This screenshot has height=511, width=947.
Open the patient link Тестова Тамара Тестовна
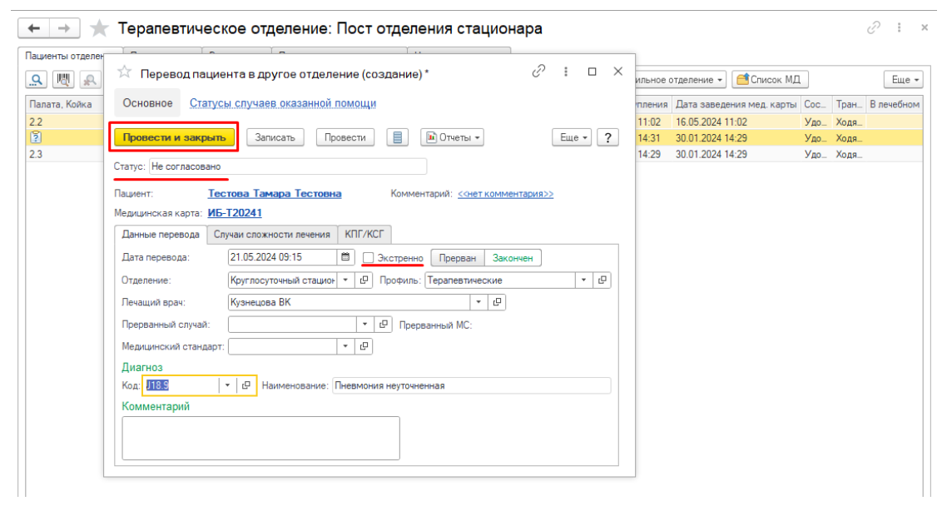[x=274, y=194]
